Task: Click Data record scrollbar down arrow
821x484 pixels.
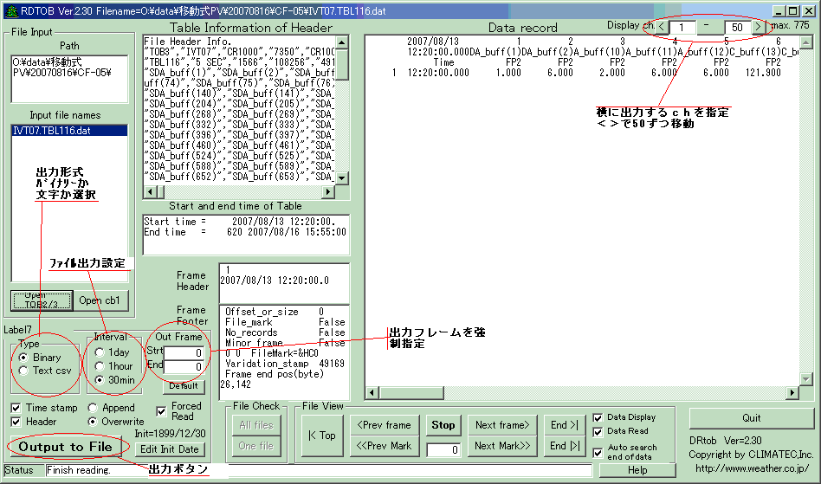Action: pos(805,379)
